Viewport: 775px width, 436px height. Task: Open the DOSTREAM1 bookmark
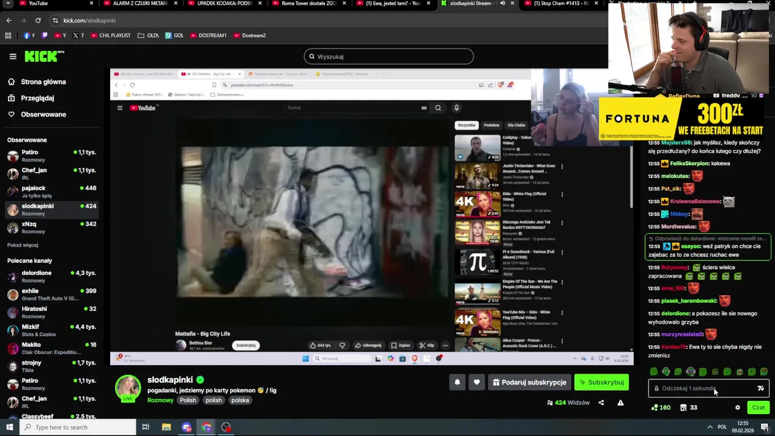[208, 35]
